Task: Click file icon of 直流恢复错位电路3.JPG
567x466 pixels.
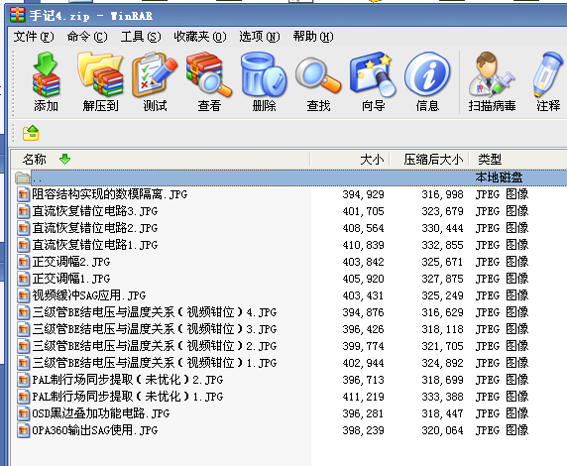Action: [23, 211]
